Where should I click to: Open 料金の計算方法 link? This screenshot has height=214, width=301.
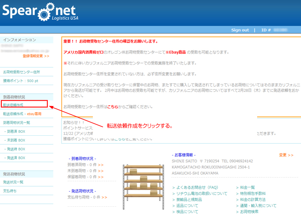252,199
